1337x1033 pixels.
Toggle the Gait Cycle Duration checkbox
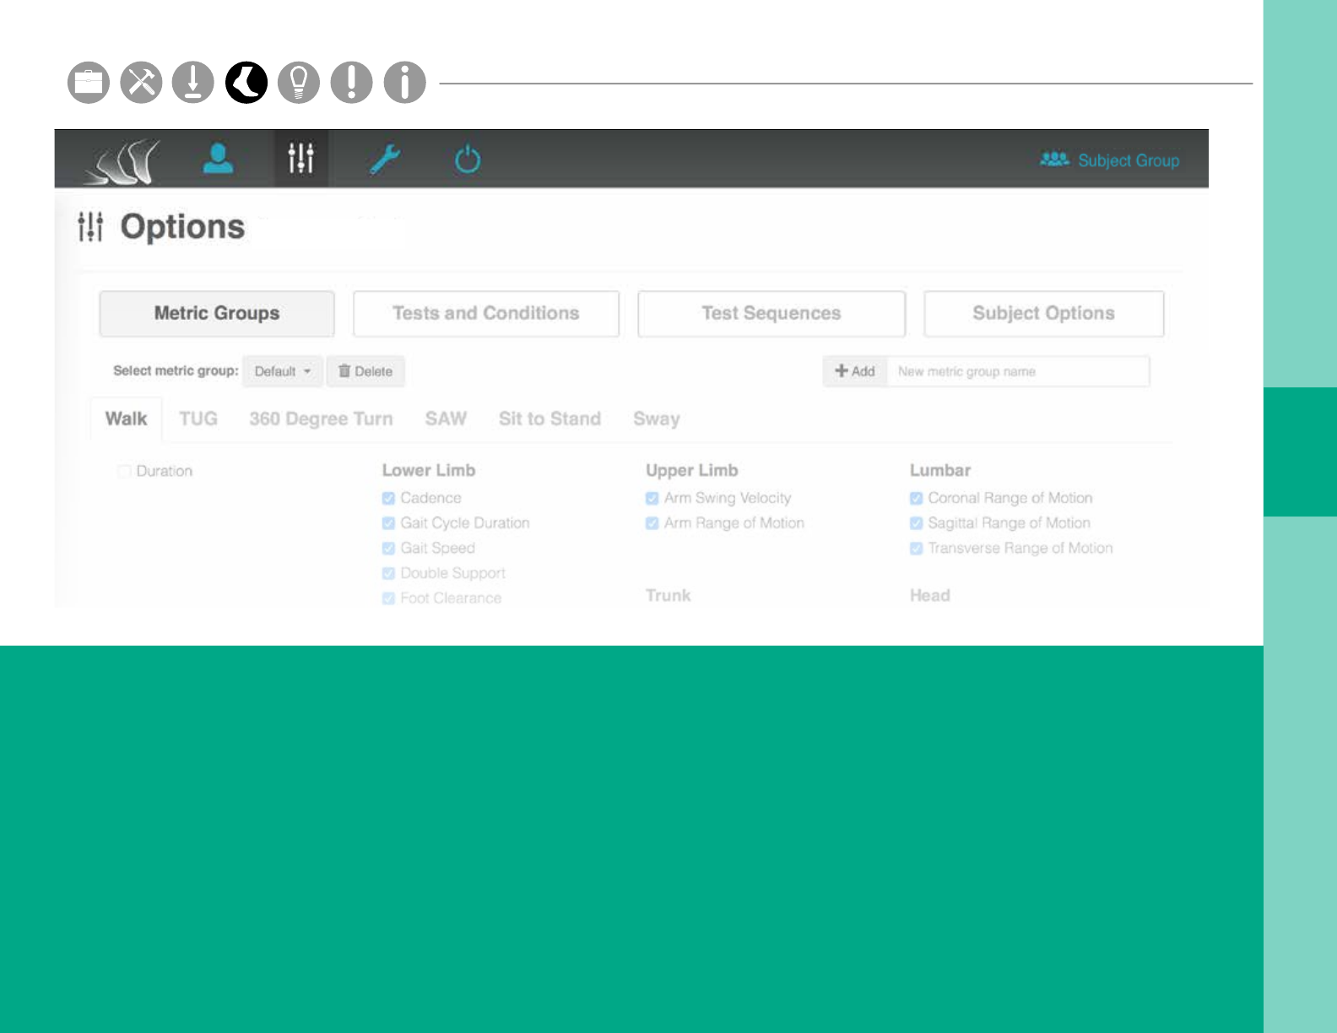(388, 523)
